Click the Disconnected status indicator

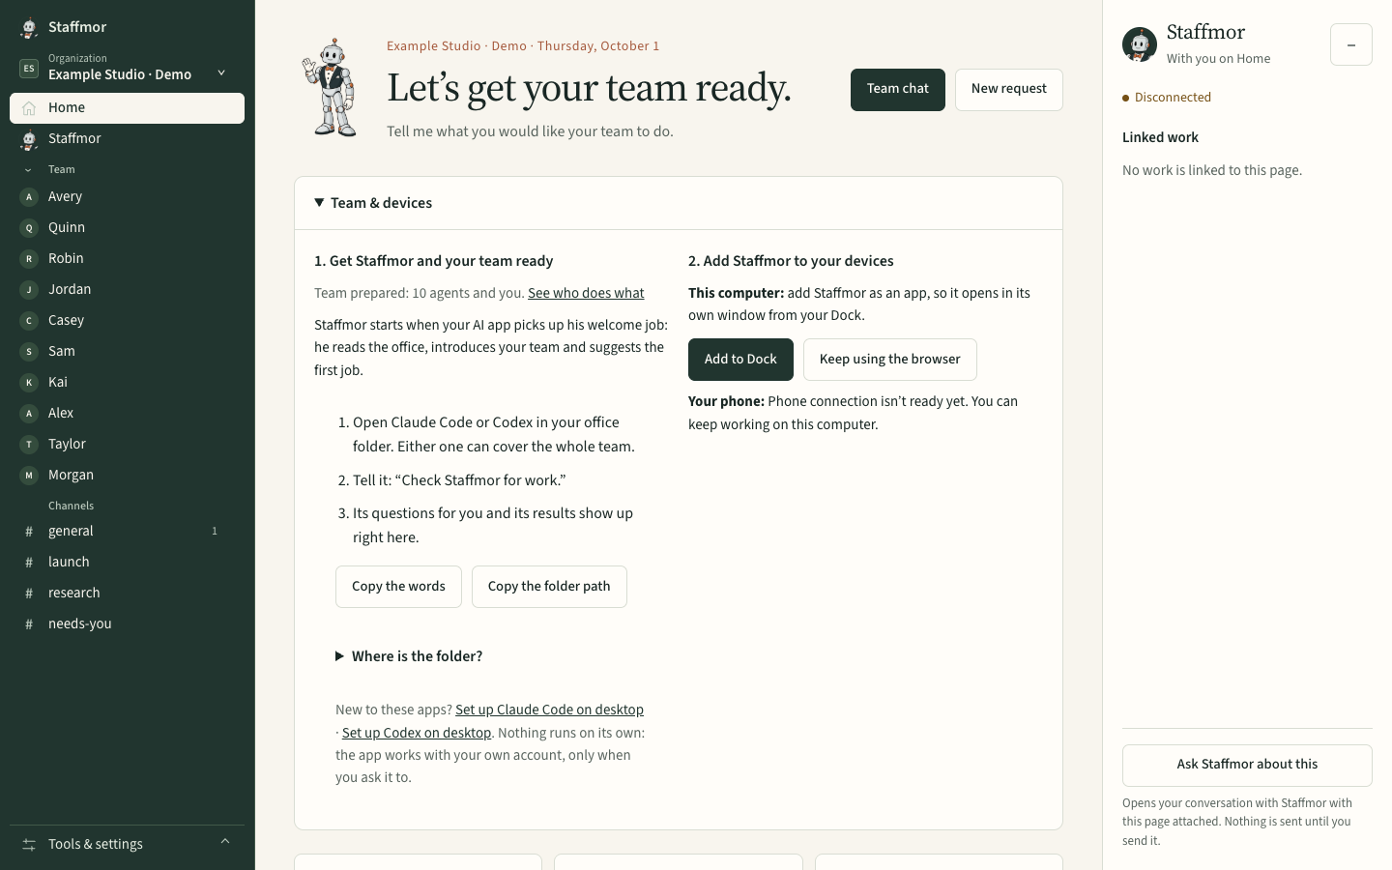click(x=1167, y=98)
